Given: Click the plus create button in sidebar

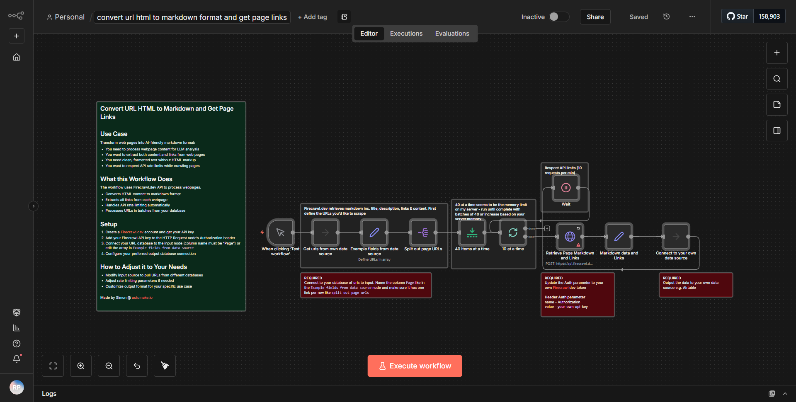Looking at the screenshot, I should tap(17, 36).
